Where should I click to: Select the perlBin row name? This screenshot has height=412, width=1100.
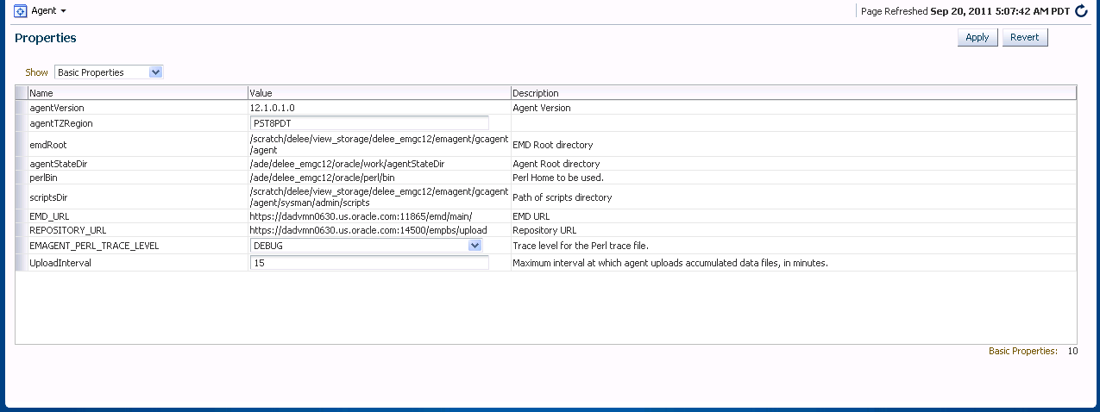click(x=43, y=178)
